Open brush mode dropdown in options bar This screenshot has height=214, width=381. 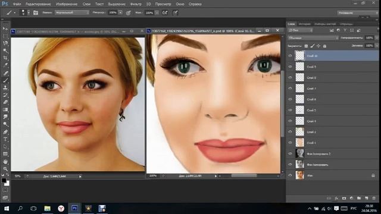point(72,12)
